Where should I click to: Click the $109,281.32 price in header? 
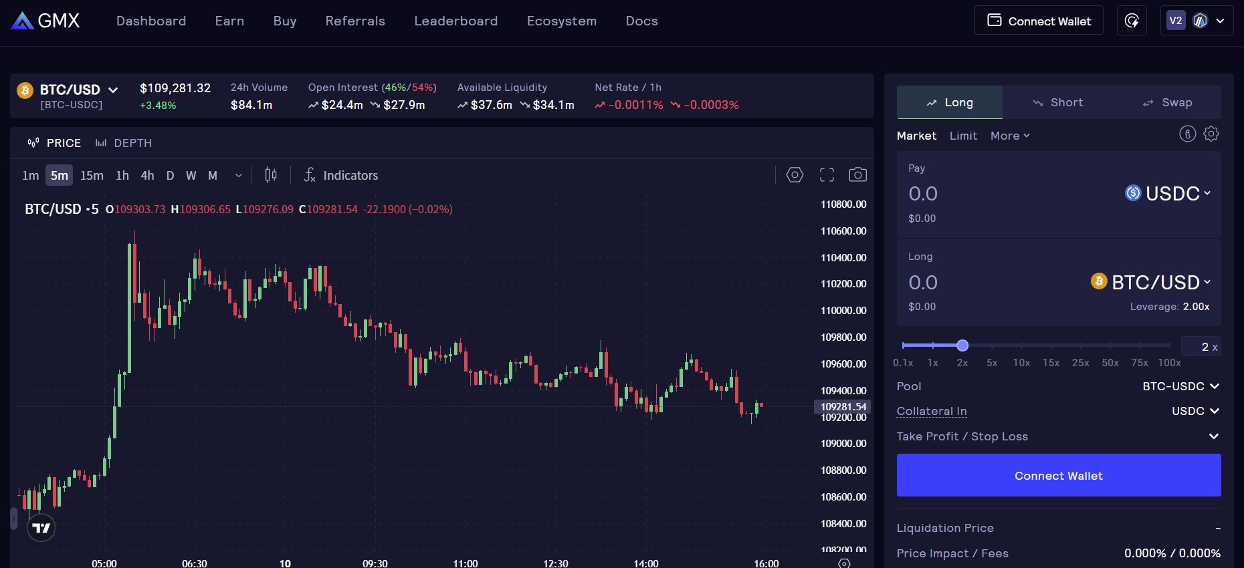[175, 88]
